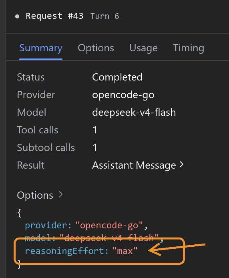
Task: Open the Summary tab
Action: pyautogui.click(x=41, y=48)
